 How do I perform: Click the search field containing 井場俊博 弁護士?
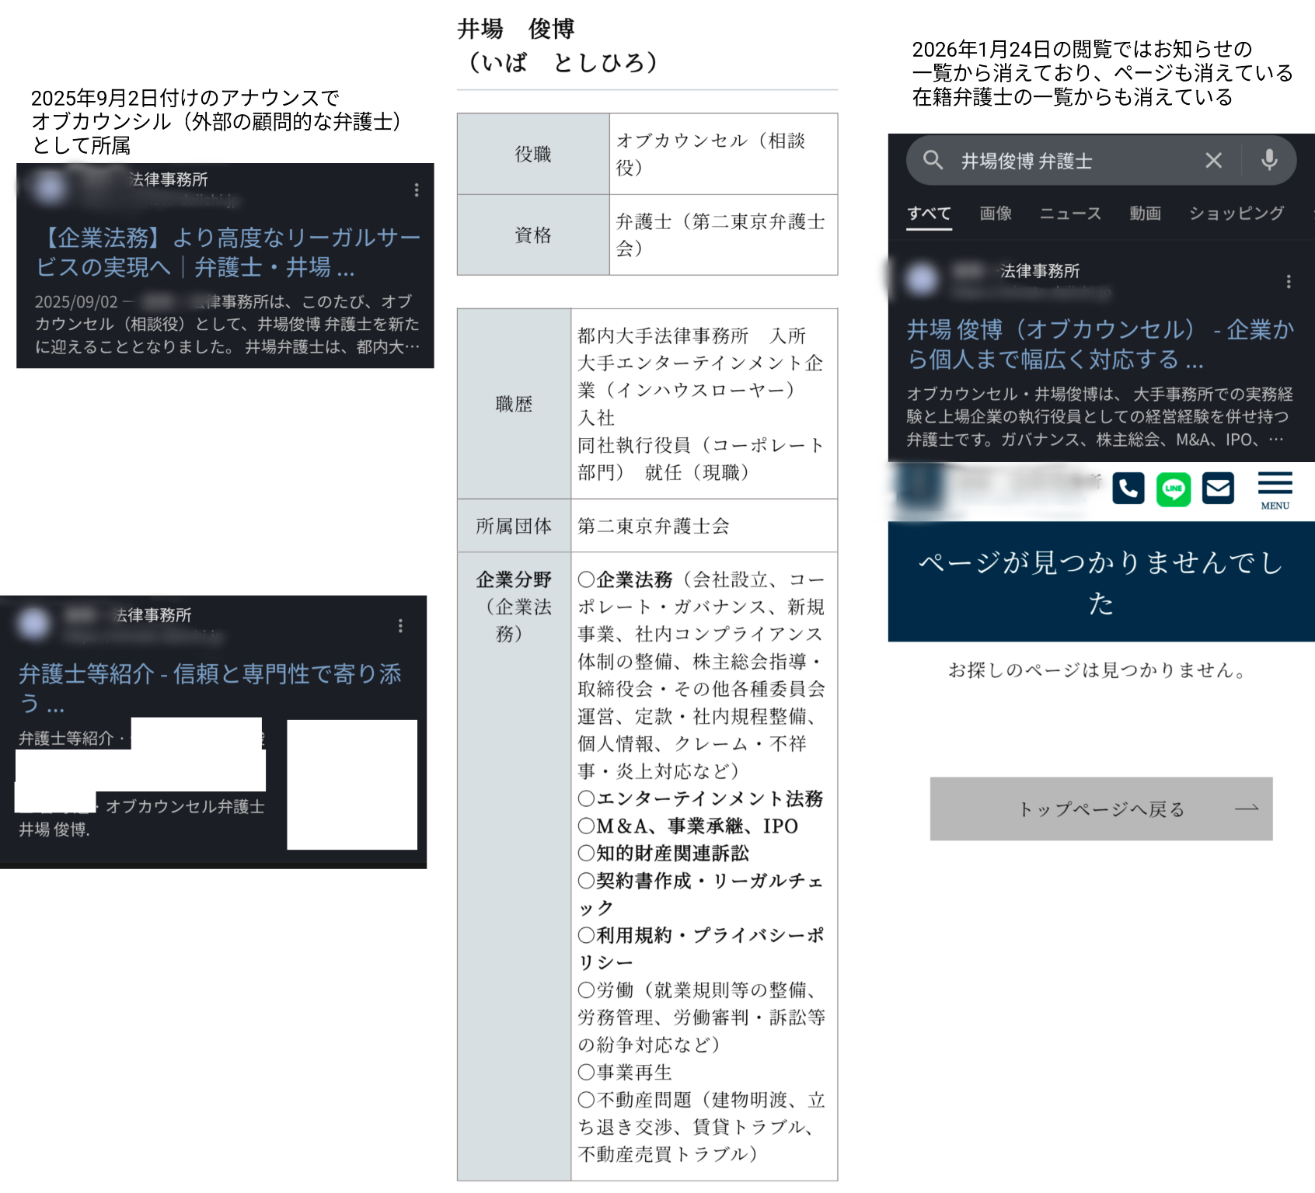pyautogui.click(x=1073, y=161)
